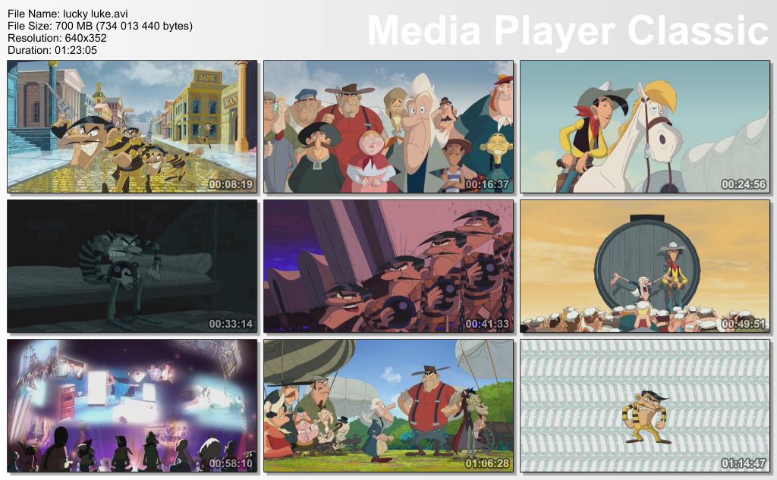Select the townspeople crowd thumbnail
The height and width of the screenshot is (480, 777).
tap(388, 127)
